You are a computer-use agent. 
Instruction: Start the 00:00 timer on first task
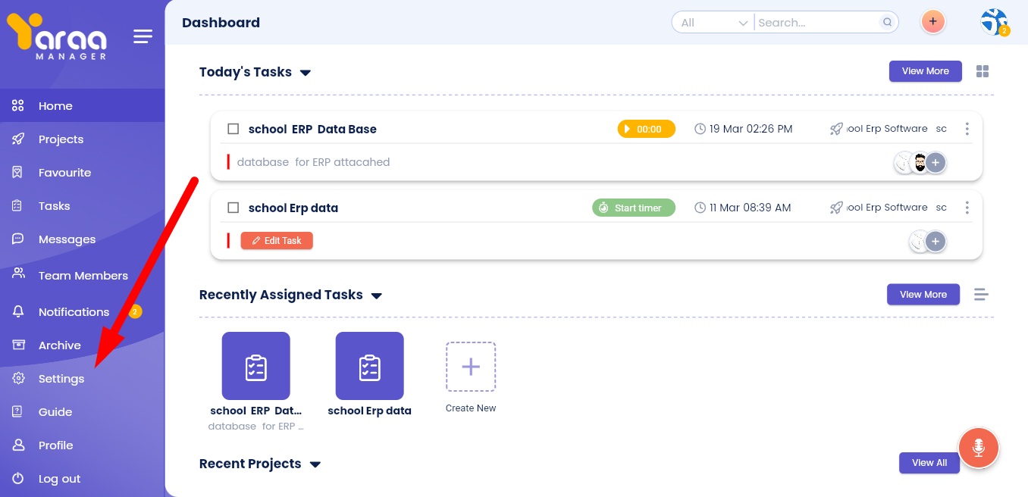pyautogui.click(x=646, y=129)
